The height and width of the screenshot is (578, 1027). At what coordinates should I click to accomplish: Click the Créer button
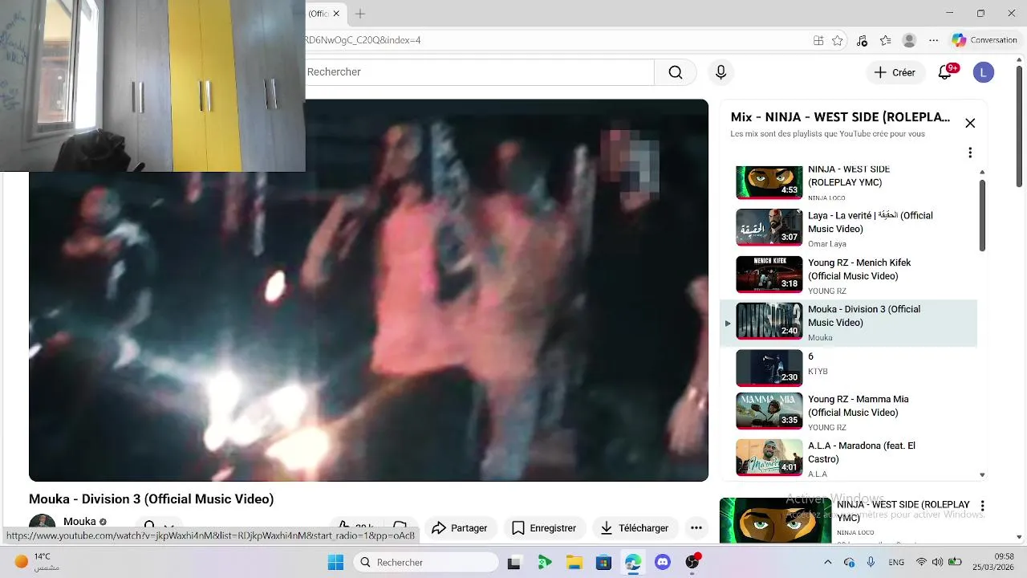pyautogui.click(x=895, y=72)
